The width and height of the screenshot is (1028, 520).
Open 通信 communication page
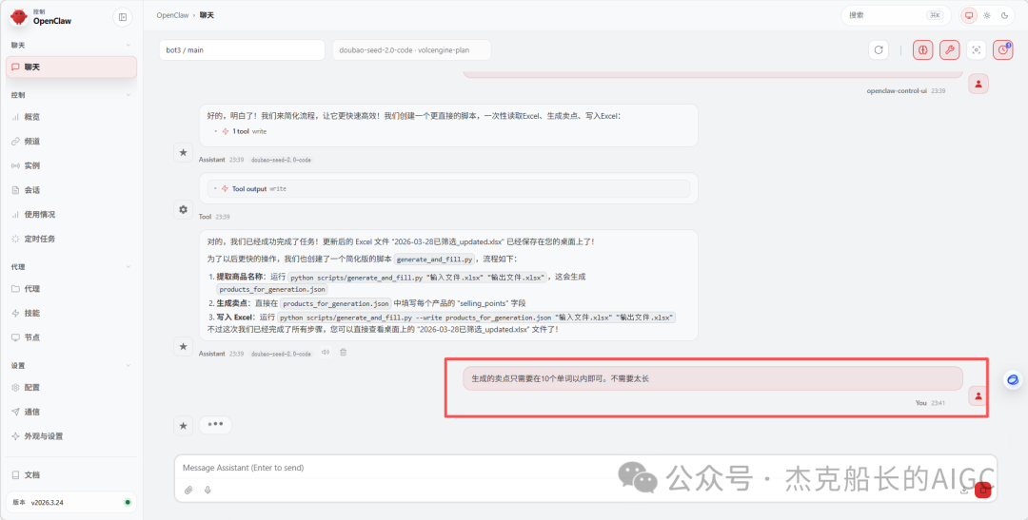[71, 412]
